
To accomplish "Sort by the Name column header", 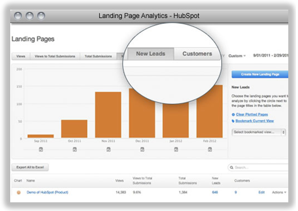I will click(31, 180).
